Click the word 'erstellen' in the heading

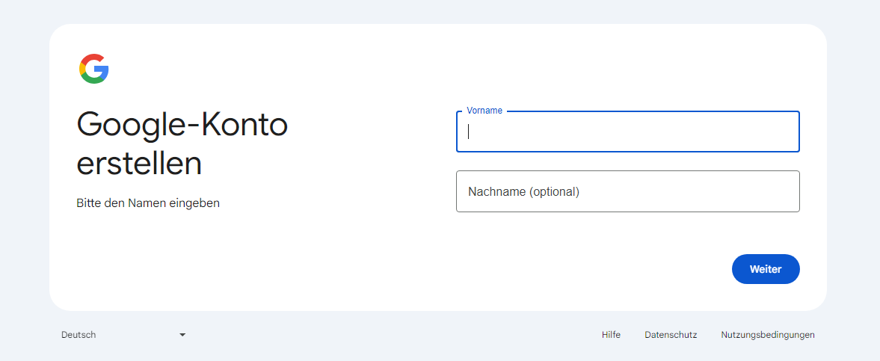139,164
